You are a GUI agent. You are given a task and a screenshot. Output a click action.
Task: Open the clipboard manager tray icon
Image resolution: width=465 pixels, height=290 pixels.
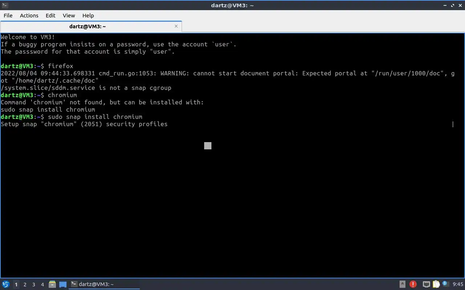point(436,284)
